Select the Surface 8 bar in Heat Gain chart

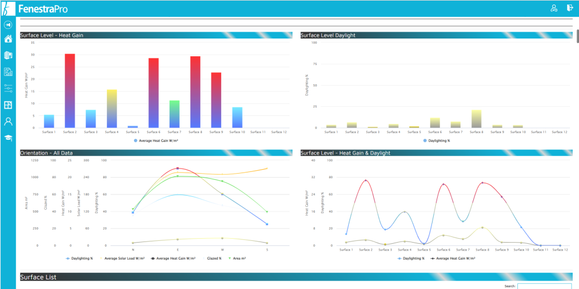(195, 92)
